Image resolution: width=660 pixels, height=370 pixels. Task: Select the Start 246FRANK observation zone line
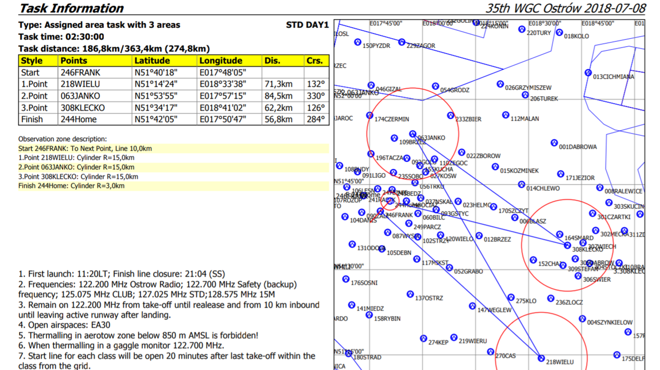(x=85, y=148)
